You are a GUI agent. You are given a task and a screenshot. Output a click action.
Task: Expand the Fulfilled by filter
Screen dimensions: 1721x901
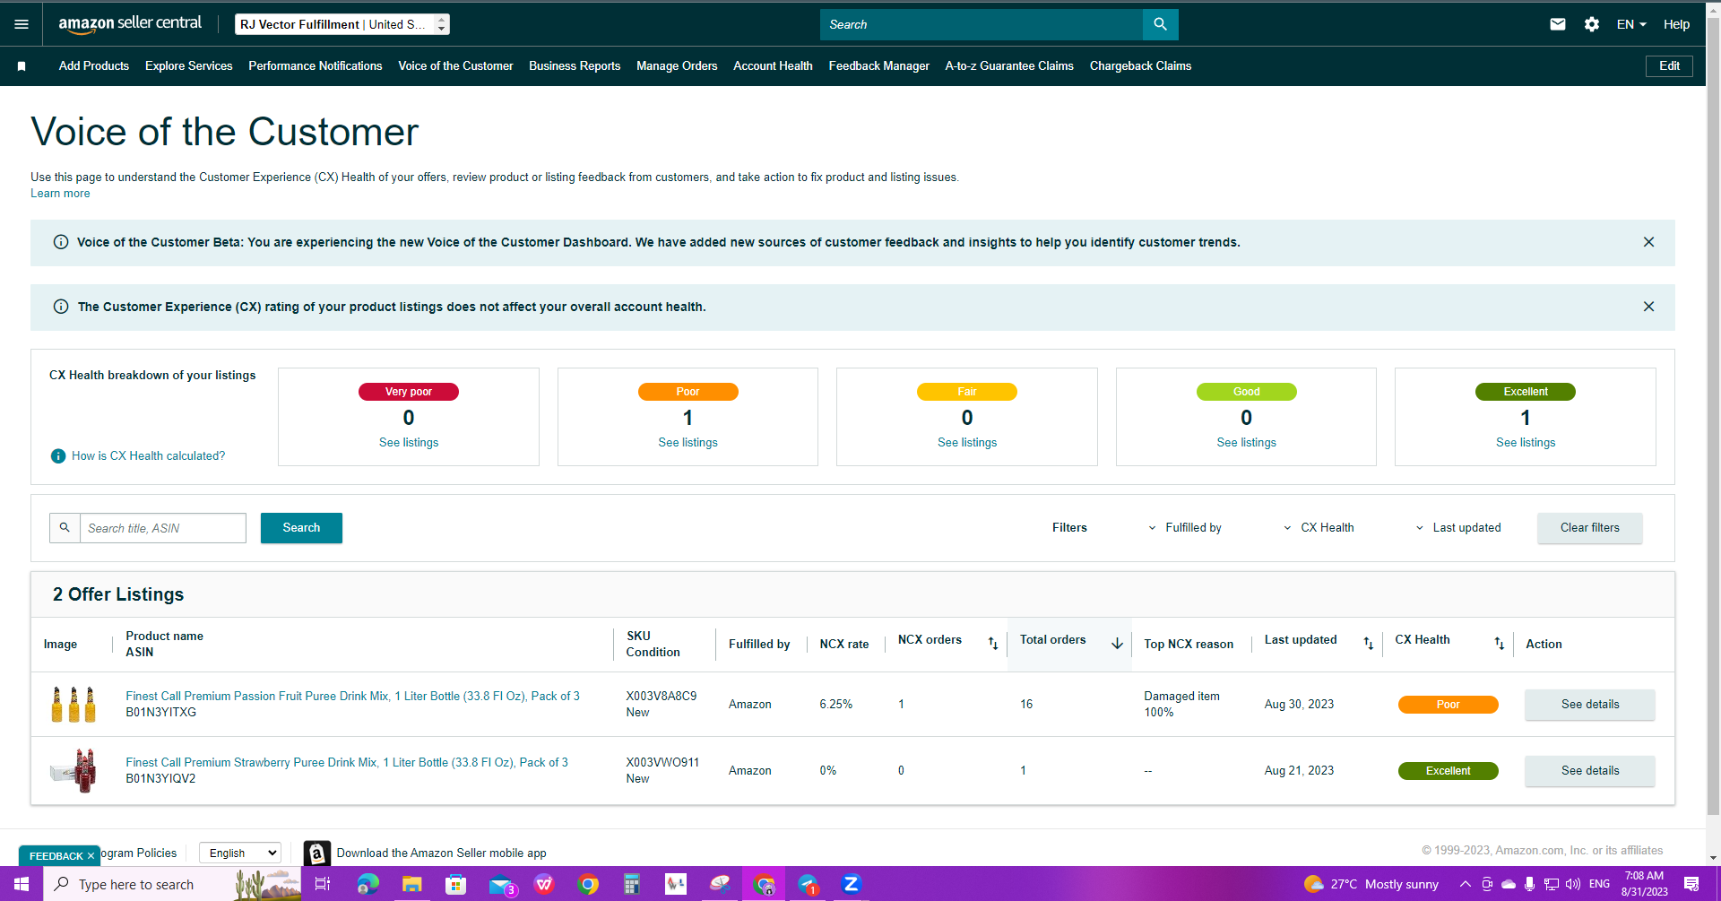pos(1185,528)
